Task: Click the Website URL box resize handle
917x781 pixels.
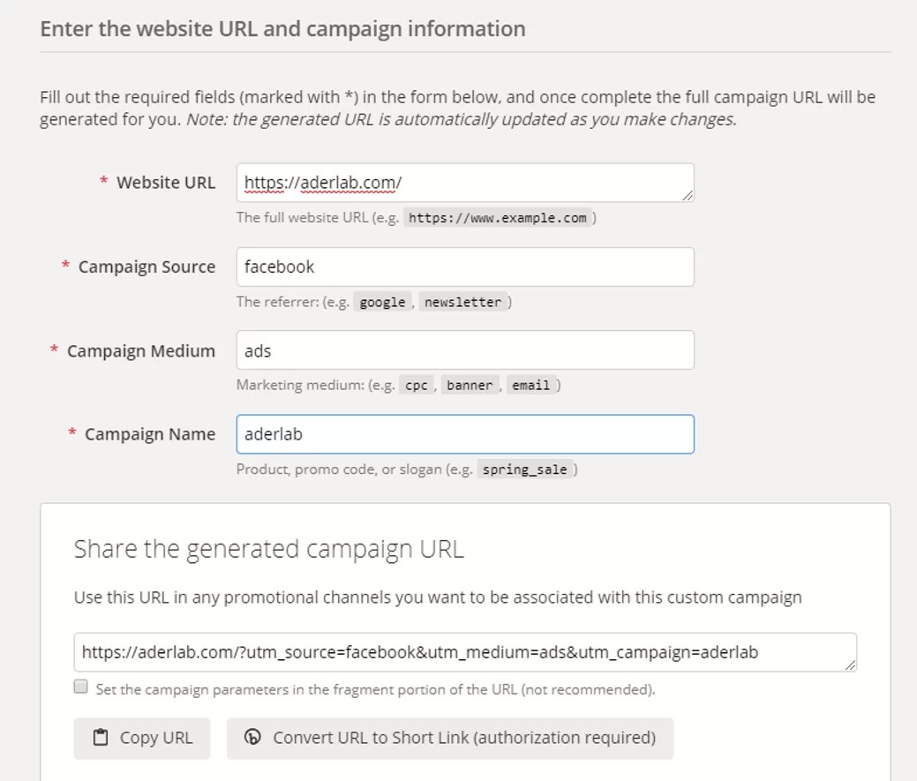Action: (x=687, y=195)
